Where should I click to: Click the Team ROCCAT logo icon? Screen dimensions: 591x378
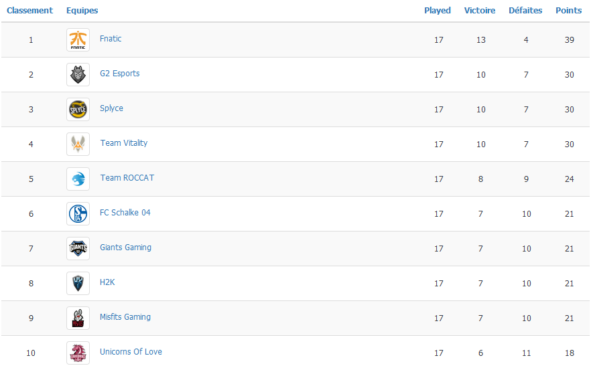click(x=78, y=179)
